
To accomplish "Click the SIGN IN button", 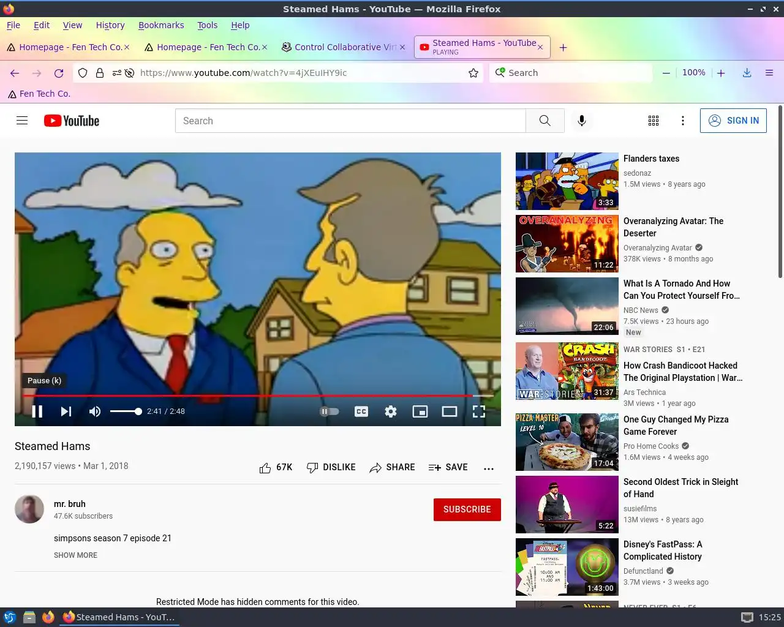I will [x=733, y=121].
